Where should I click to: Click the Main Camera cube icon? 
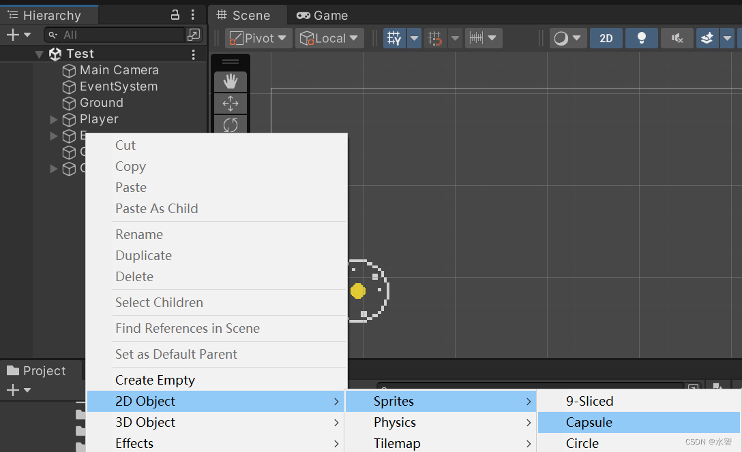pos(69,70)
